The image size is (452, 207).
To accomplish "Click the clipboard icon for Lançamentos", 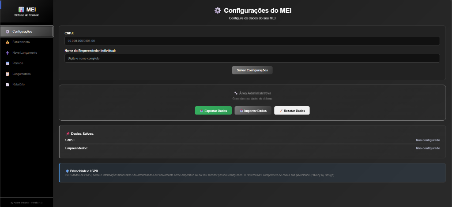I will click(x=8, y=74).
